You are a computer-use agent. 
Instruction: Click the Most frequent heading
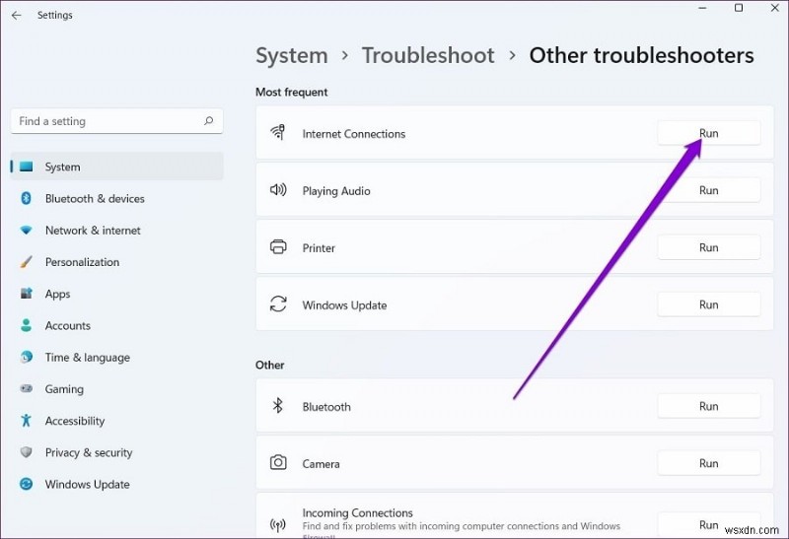point(291,92)
